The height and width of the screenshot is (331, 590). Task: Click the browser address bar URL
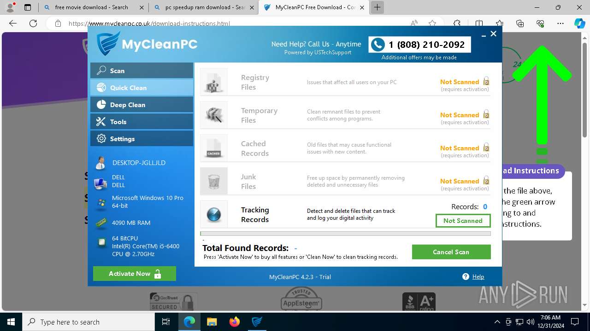click(149, 23)
